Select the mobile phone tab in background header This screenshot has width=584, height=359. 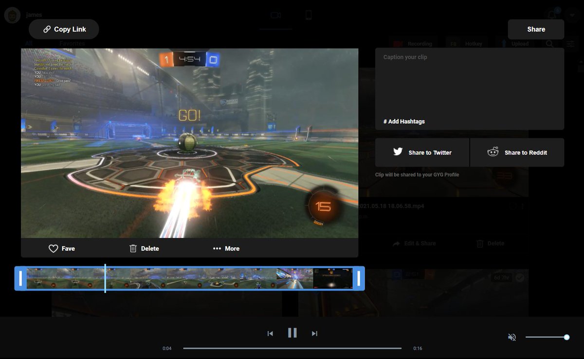tap(308, 16)
